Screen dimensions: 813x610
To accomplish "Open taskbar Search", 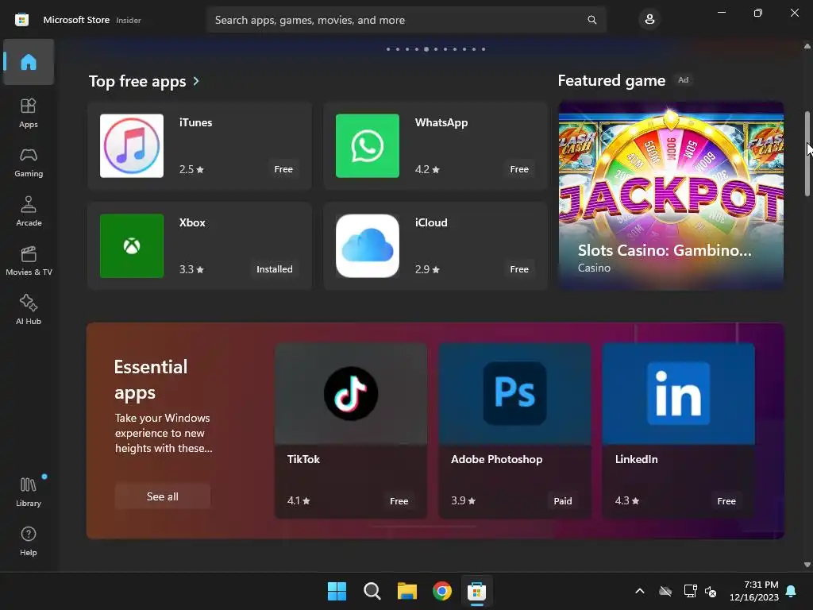I will 372,591.
